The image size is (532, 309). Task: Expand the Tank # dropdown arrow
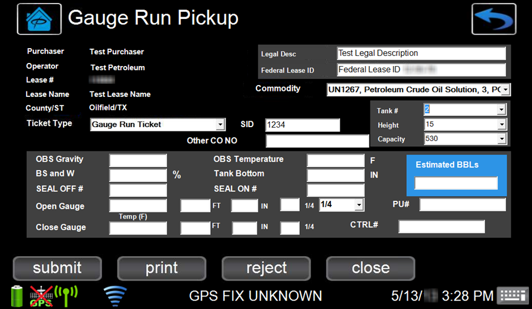pos(502,109)
